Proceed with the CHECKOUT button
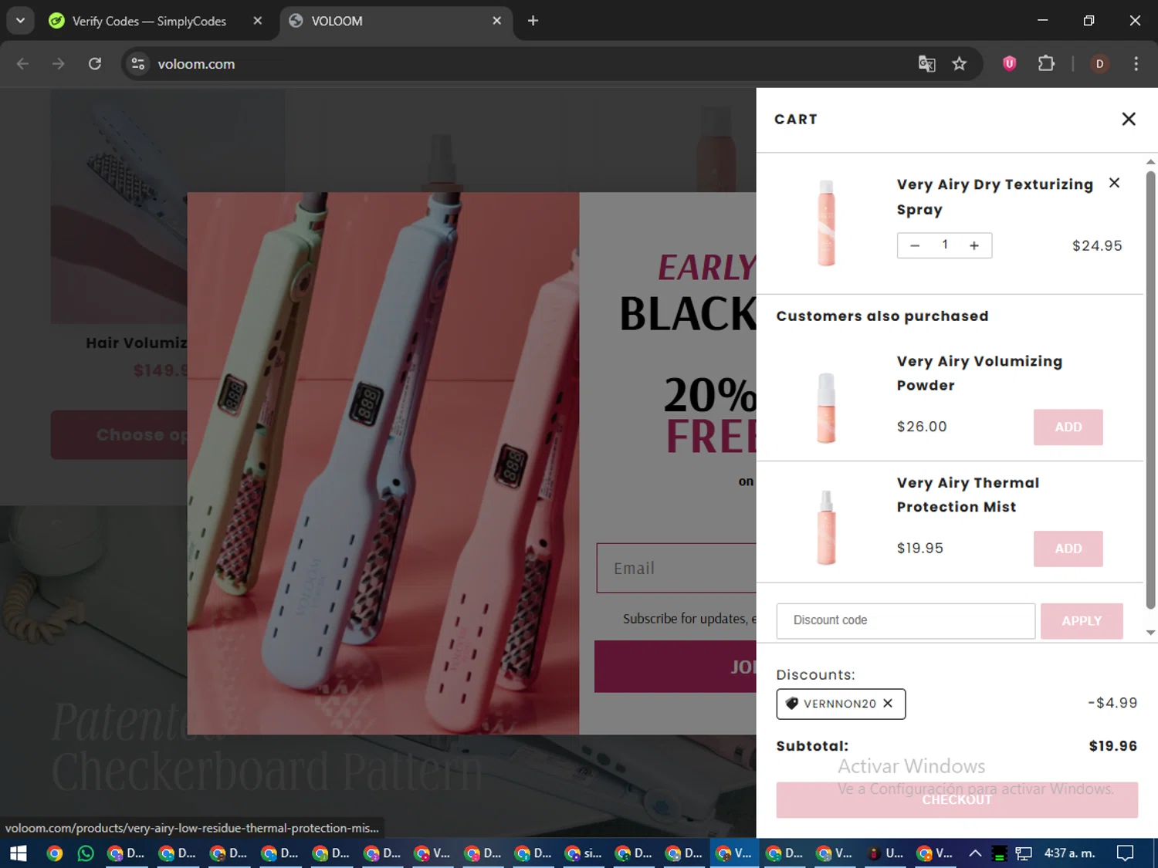The width and height of the screenshot is (1158, 868). [x=957, y=800]
